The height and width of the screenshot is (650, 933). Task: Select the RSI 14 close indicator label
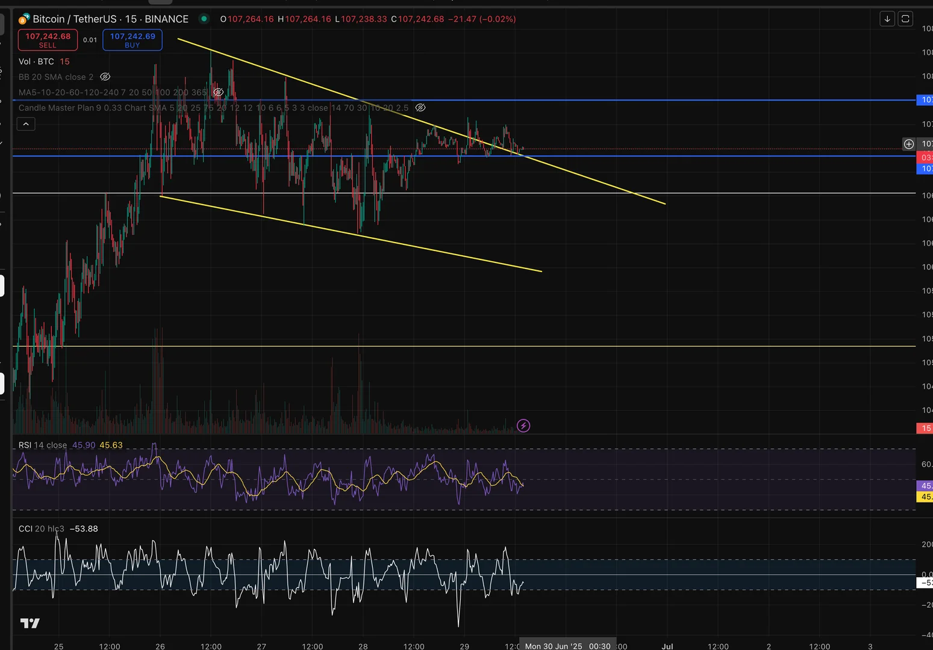pyautogui.click(x=43, y=445)
